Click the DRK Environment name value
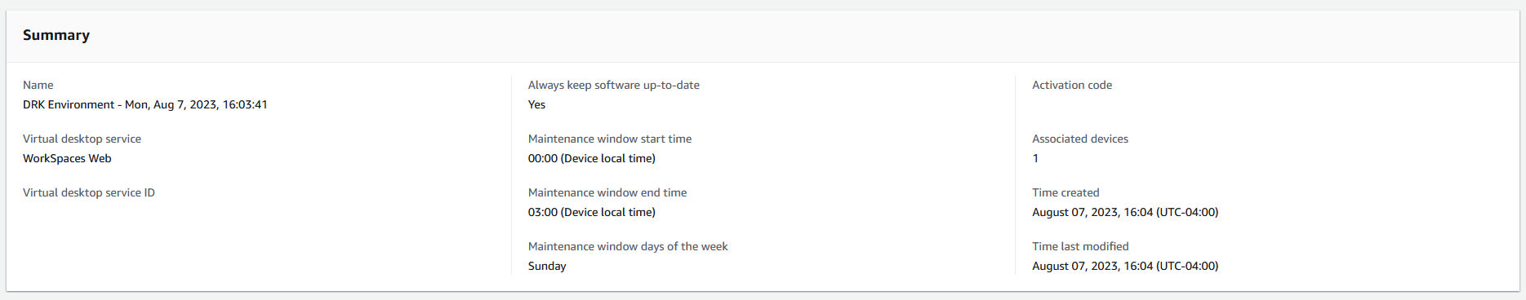 (145, 104)
